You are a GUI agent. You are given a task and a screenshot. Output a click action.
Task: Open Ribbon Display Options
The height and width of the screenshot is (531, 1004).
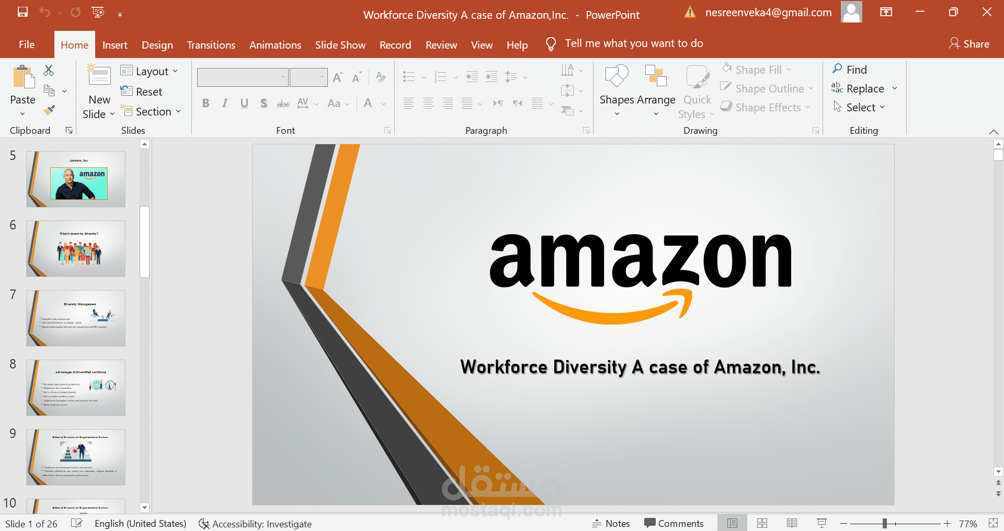pos(886,12)
